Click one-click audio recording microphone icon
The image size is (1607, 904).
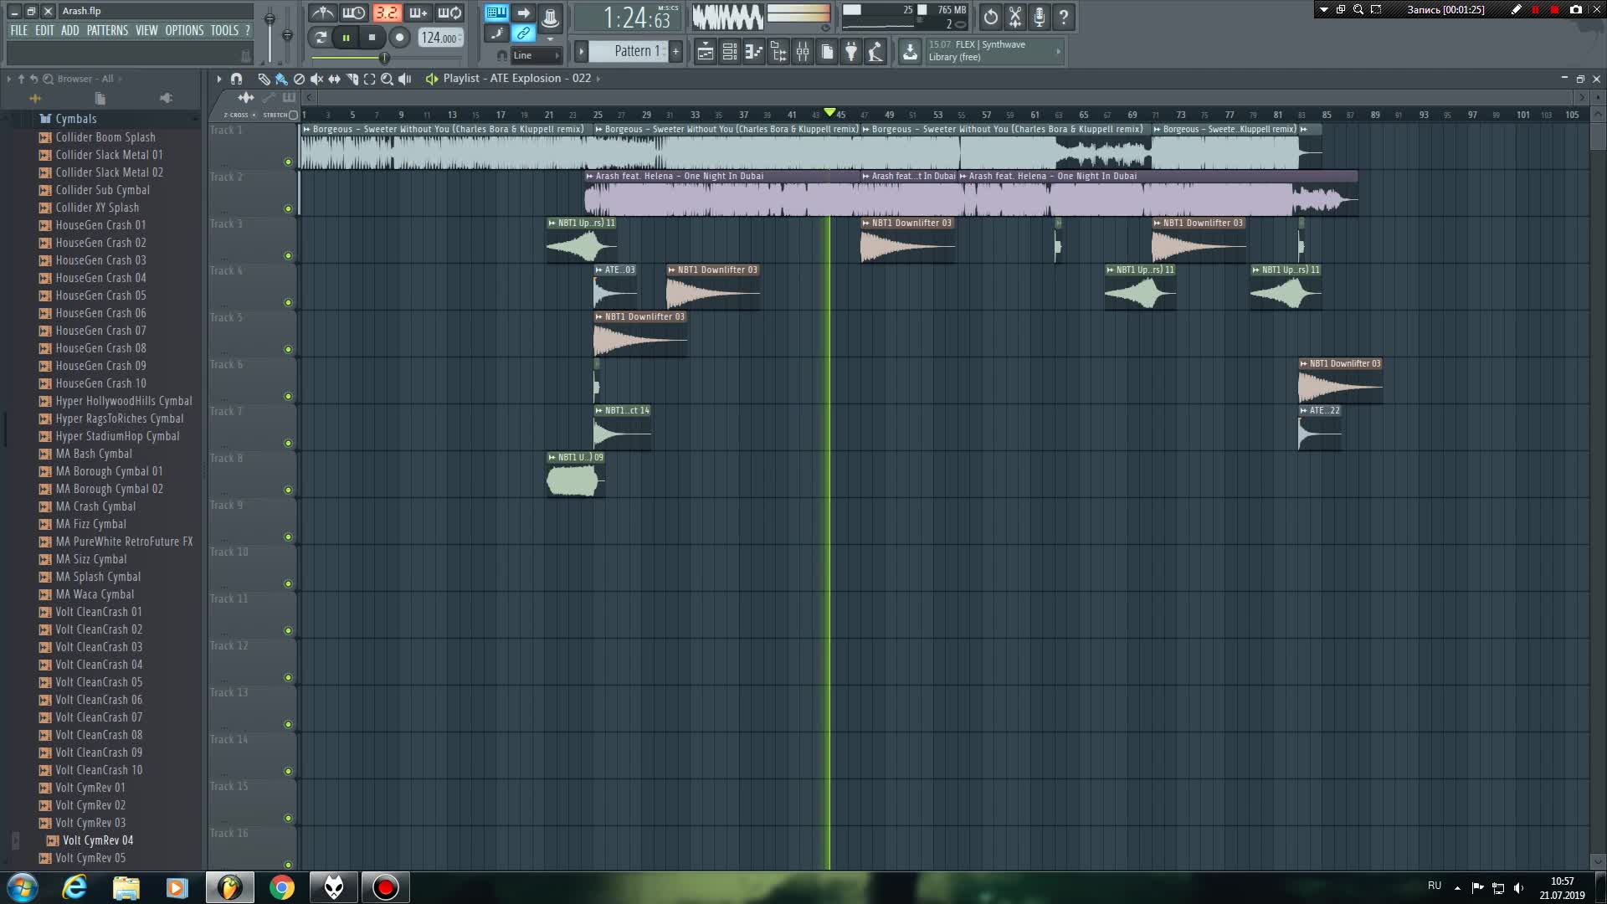tap(1039, 16)
